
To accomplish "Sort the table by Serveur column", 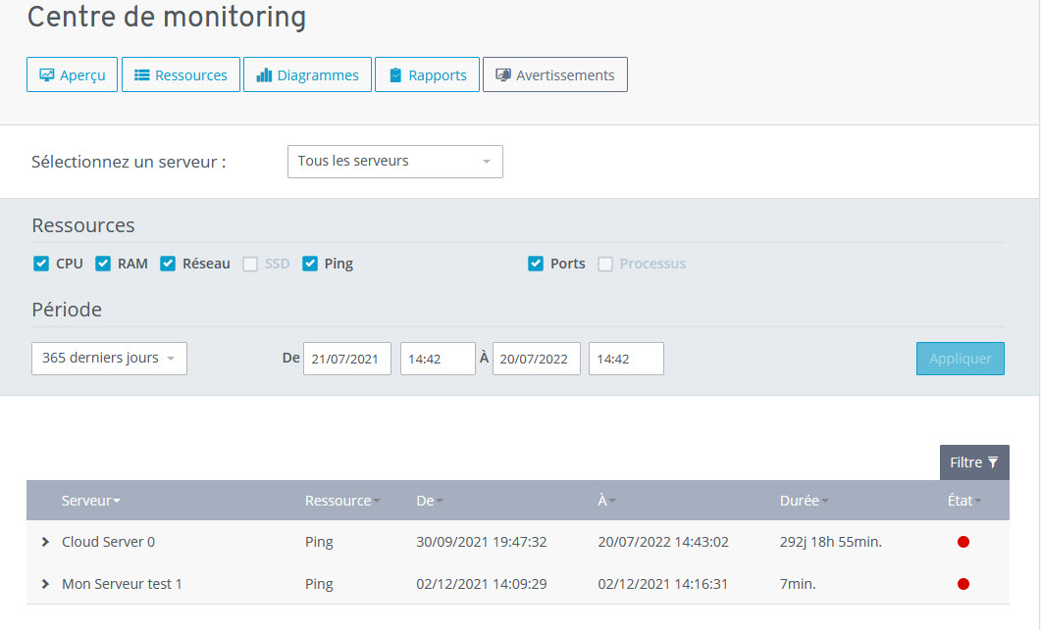I will pos(91,501).
